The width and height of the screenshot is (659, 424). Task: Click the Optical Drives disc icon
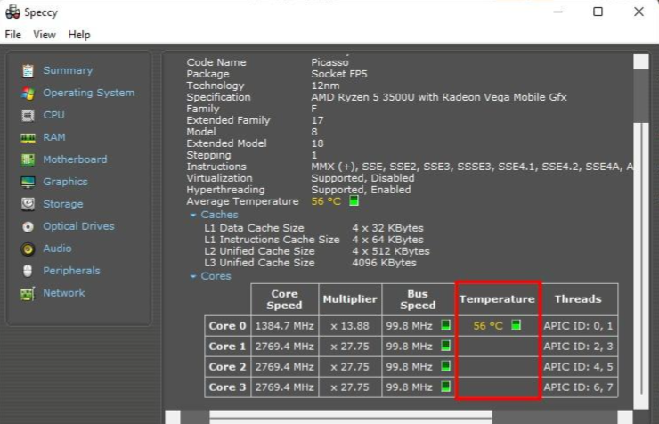point(28,227)
